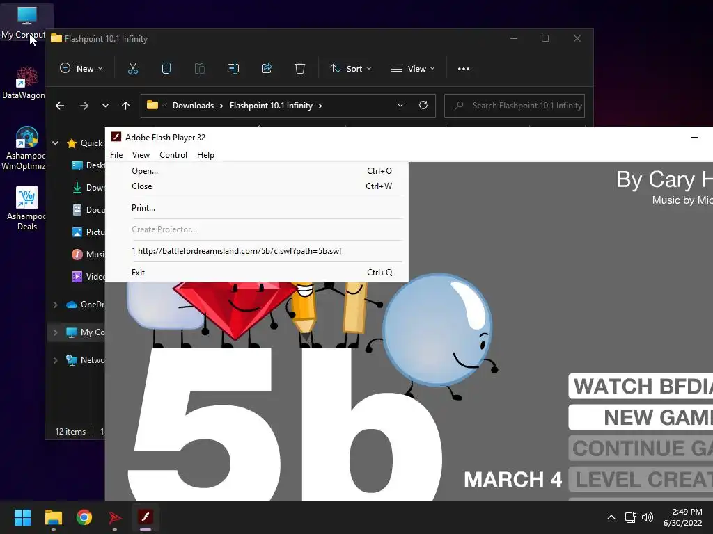The image size is (713, 534).
Task: Click the Delete trash icon in Explorer
Action: tap(299, 69)
